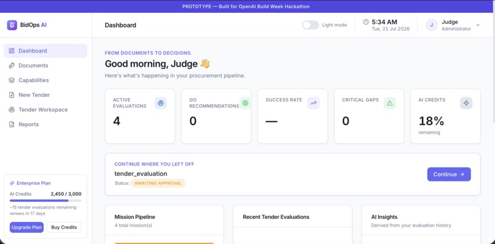Click the BidOps AI logo icon

pyautogui.click(x=12, y=25)
